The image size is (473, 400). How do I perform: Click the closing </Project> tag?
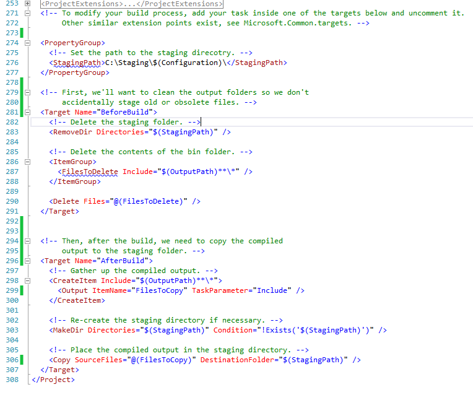click(x=53, y=380)
